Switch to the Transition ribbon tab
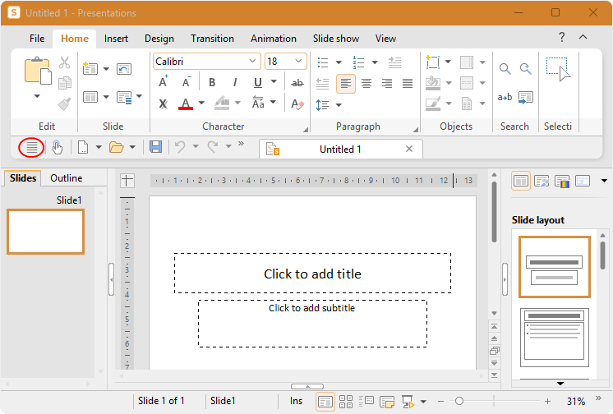Screen dimensions: 613x414 (x=212, y=39)
